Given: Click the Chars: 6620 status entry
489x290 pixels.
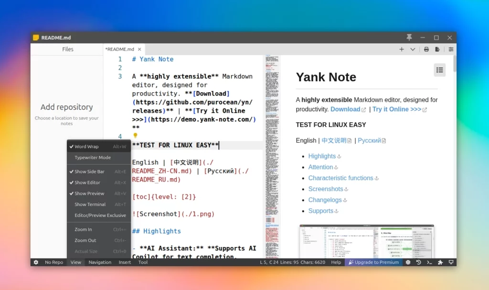Looking at the screenshot, I should [x=313, y=262].
